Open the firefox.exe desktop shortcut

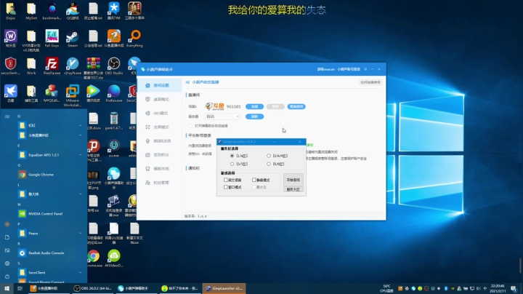coord(114,94)
